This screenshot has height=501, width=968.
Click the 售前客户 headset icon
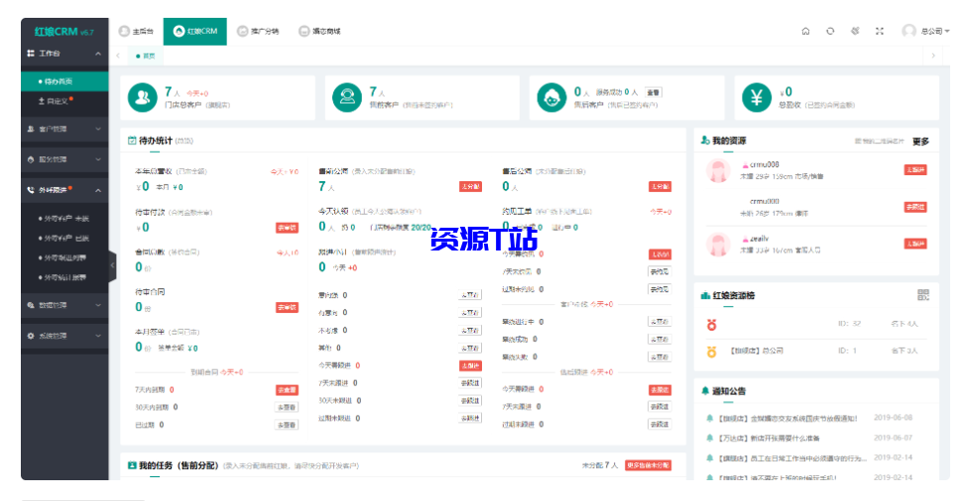click(x=347, y=97)
